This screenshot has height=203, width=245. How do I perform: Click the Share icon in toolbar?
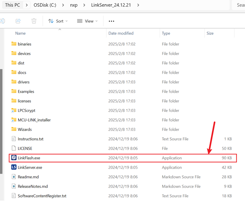(18, 21)
